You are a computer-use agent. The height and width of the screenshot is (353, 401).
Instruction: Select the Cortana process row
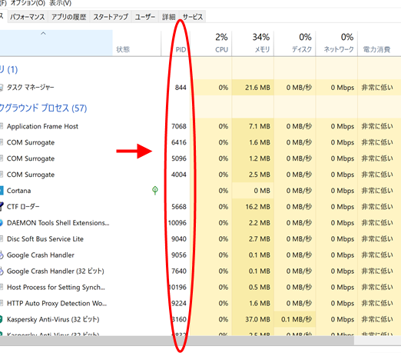coord(200,191)
